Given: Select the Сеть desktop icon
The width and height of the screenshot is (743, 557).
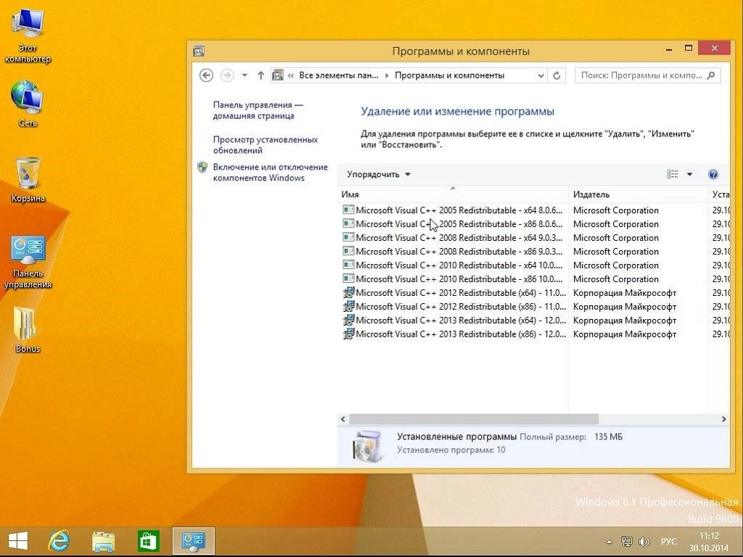Looking at the screenshot, I should tap(28, 103).
